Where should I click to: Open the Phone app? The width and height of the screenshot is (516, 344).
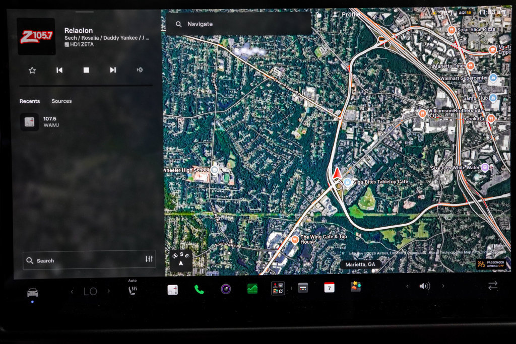tap(199, 290)
